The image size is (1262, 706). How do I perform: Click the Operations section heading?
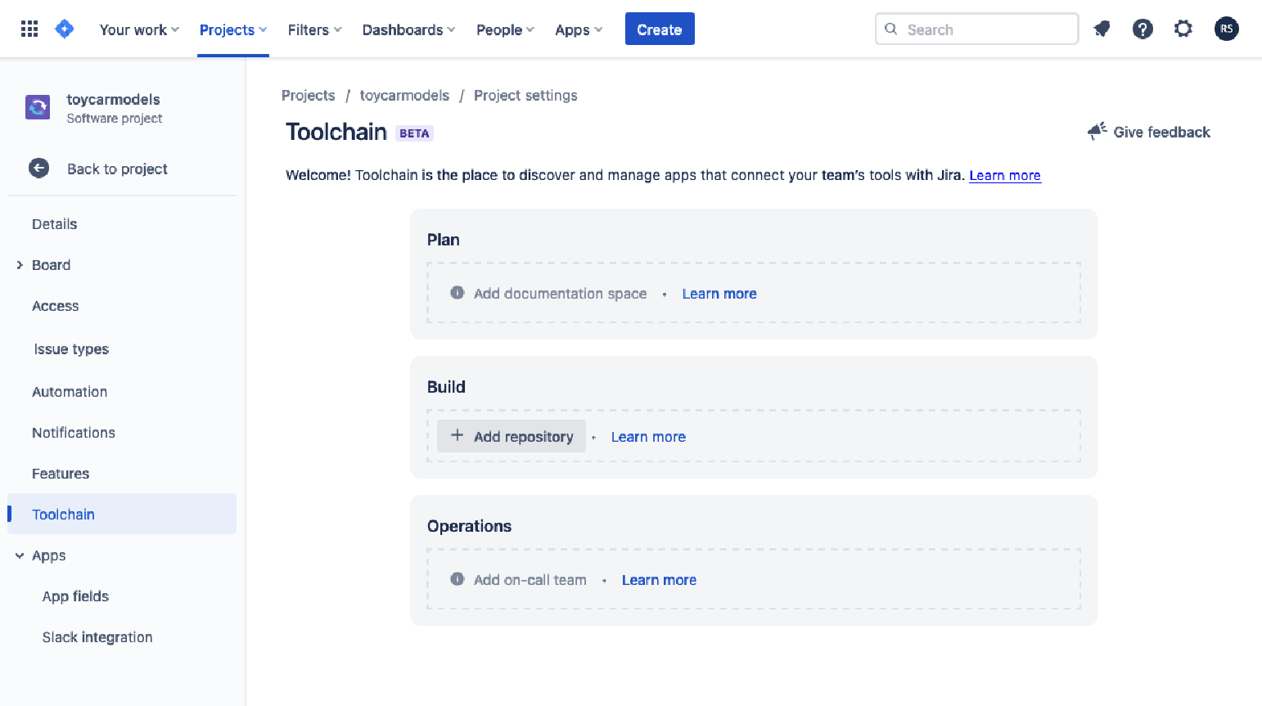coord(469,526)
